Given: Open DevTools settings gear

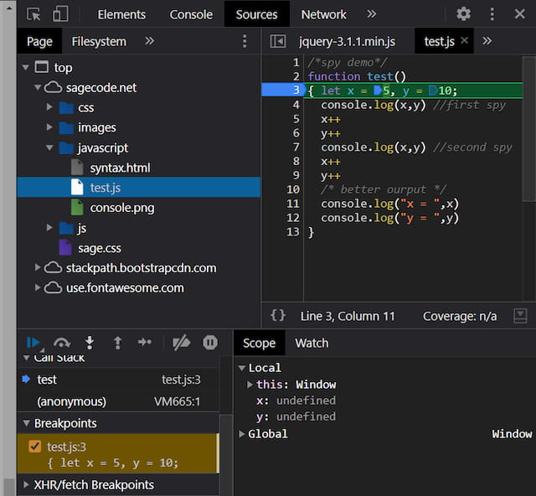Looking at the screenshot, I should (x=463, y=14).
